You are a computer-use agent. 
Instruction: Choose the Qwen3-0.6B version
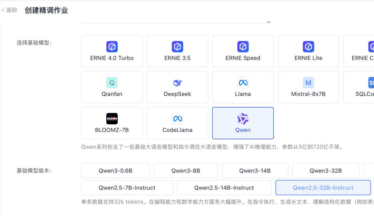coord(115,171)
